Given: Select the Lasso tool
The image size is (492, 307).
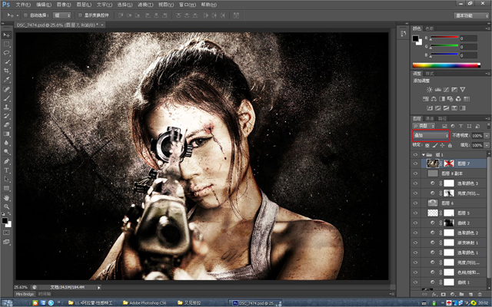Looking at the screenshot, I should pos(6,53).
